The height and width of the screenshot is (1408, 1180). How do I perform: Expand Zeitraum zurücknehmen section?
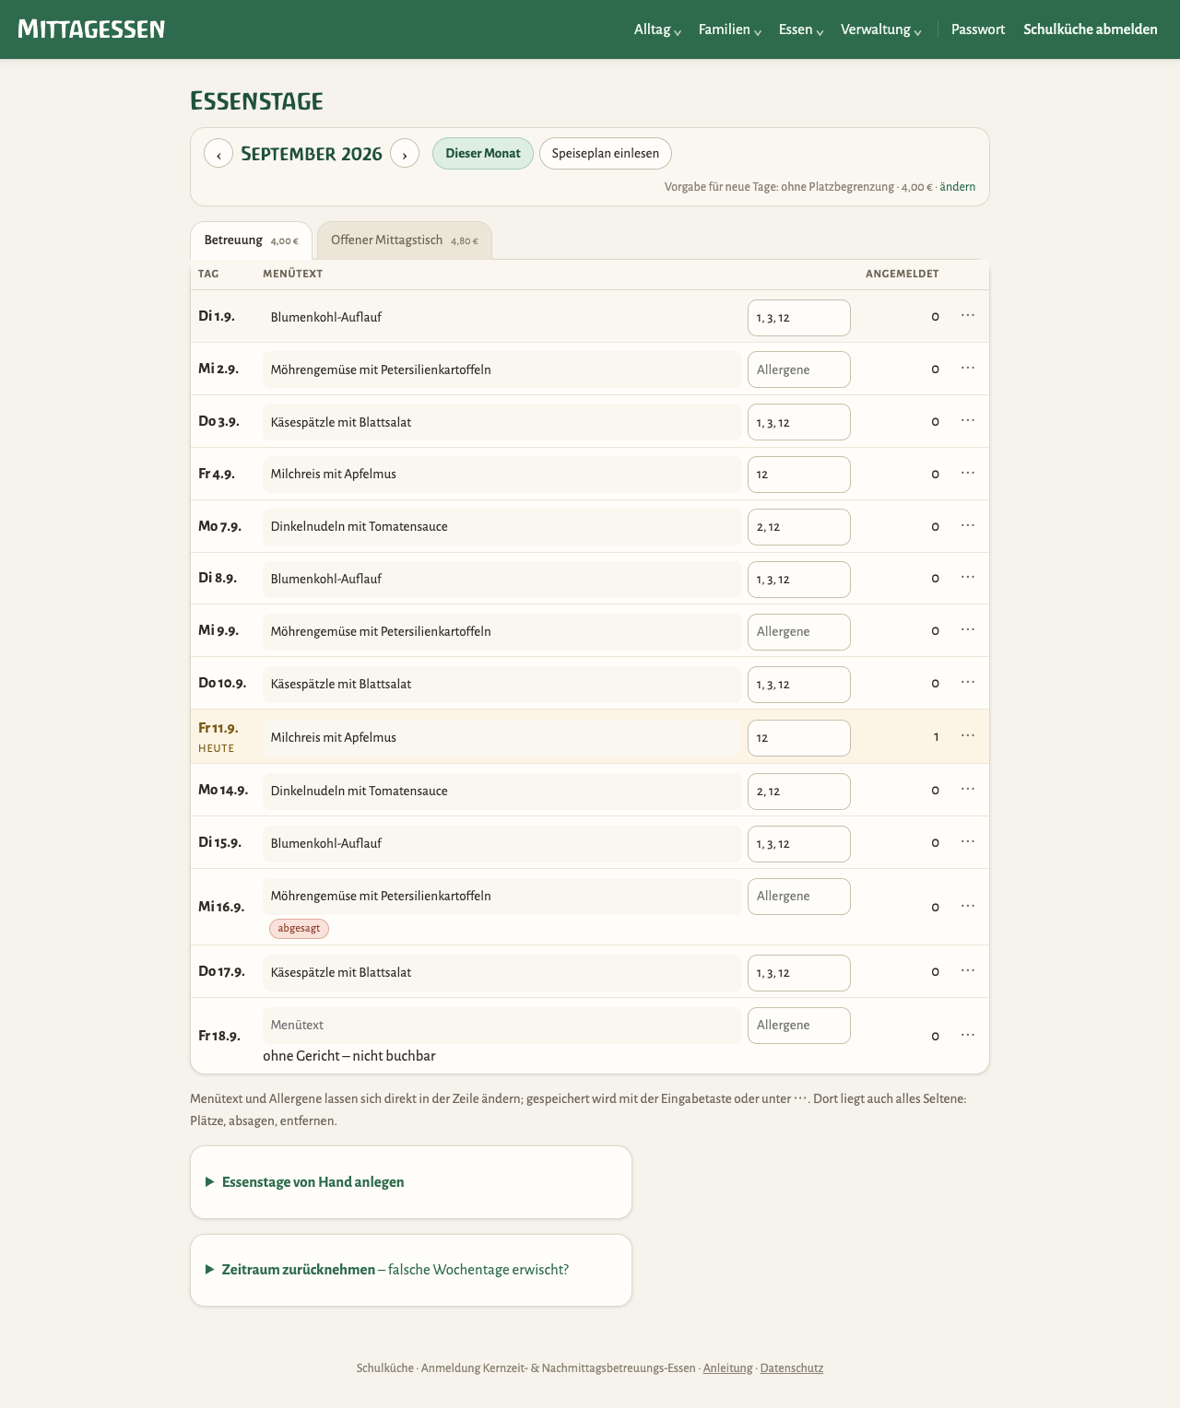coord(386,1270)
